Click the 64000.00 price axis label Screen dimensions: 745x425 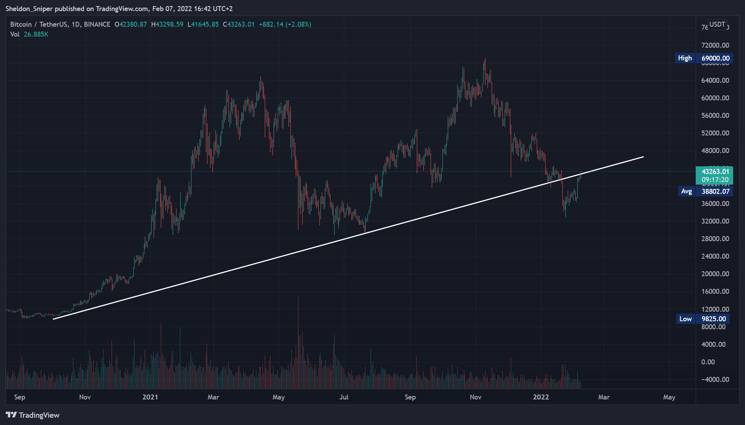(x=715, y=80)
